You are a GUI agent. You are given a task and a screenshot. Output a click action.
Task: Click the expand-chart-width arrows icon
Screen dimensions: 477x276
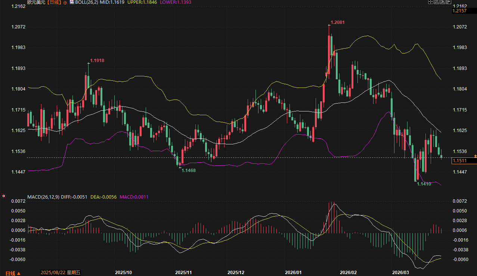pos(449,1)
